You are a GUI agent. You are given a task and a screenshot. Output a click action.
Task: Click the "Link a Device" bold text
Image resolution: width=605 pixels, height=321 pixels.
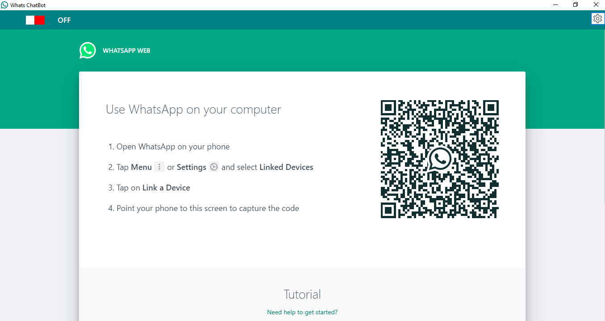pos(166,188)
